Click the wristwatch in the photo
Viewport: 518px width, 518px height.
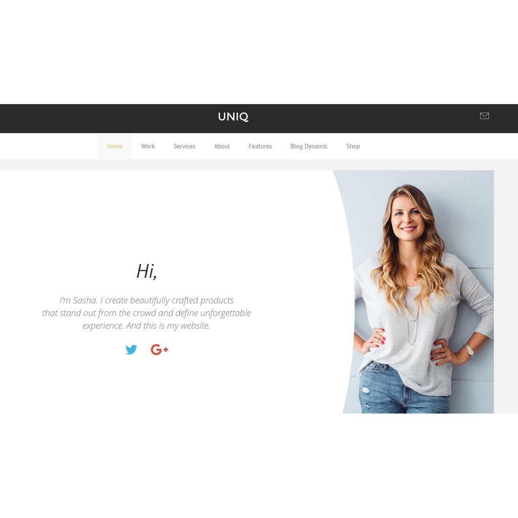469,350
